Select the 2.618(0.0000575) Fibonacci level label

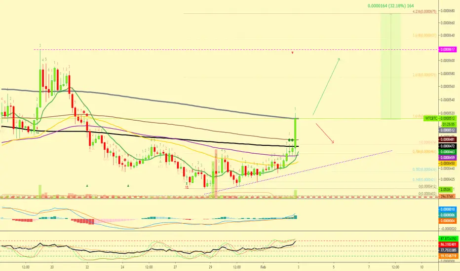424,75
